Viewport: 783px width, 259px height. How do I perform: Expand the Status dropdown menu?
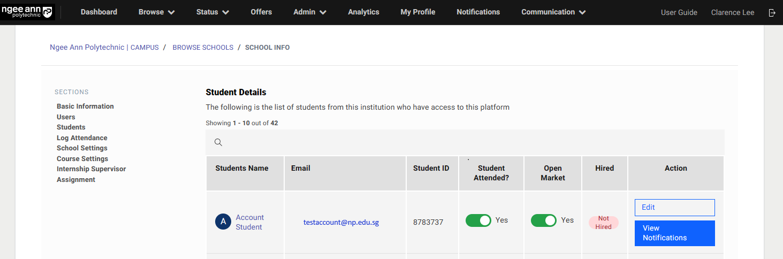pos(212,12)
